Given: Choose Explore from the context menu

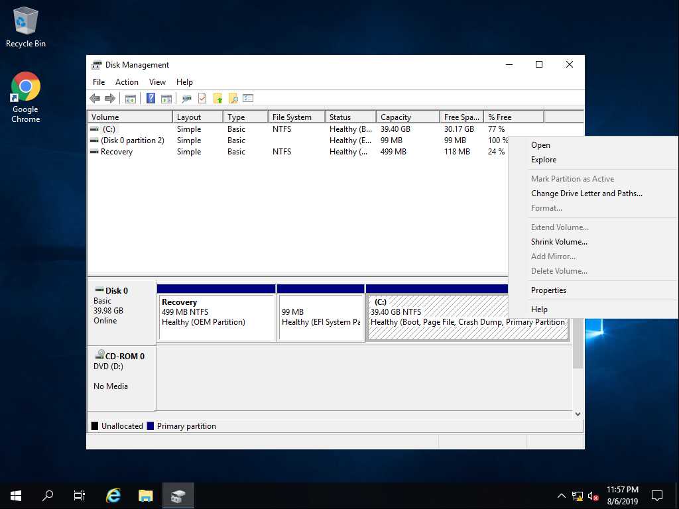Looking at the screenshot, I should (544, 160).
